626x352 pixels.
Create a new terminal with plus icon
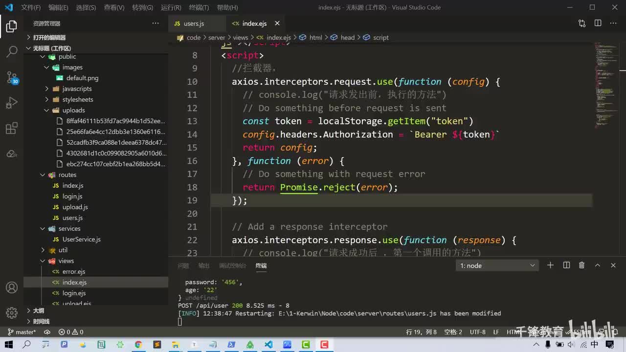coord(550,265)
